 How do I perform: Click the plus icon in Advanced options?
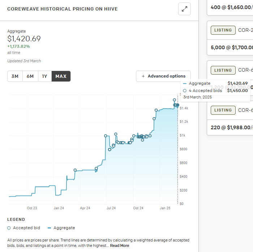(143, 76)
